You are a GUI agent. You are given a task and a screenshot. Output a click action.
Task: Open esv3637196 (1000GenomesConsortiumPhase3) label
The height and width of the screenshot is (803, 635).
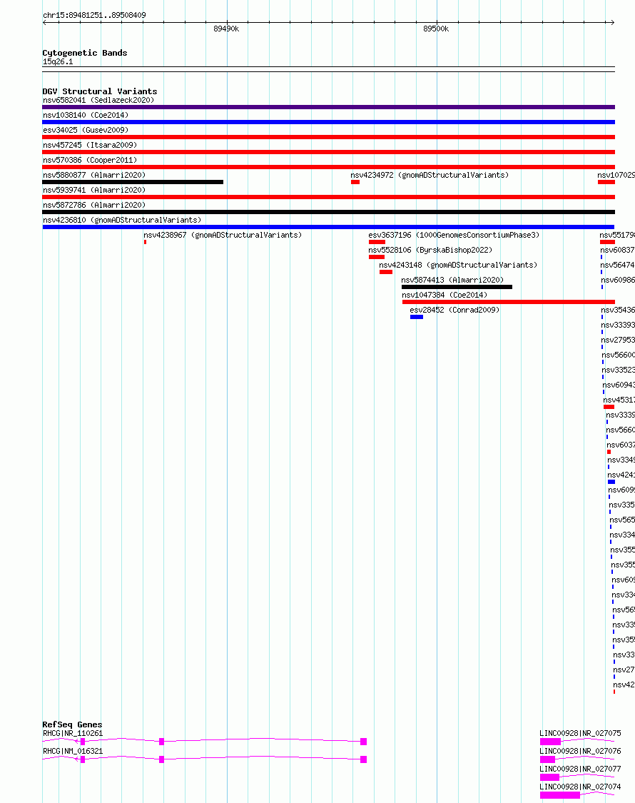coord(454,235)
